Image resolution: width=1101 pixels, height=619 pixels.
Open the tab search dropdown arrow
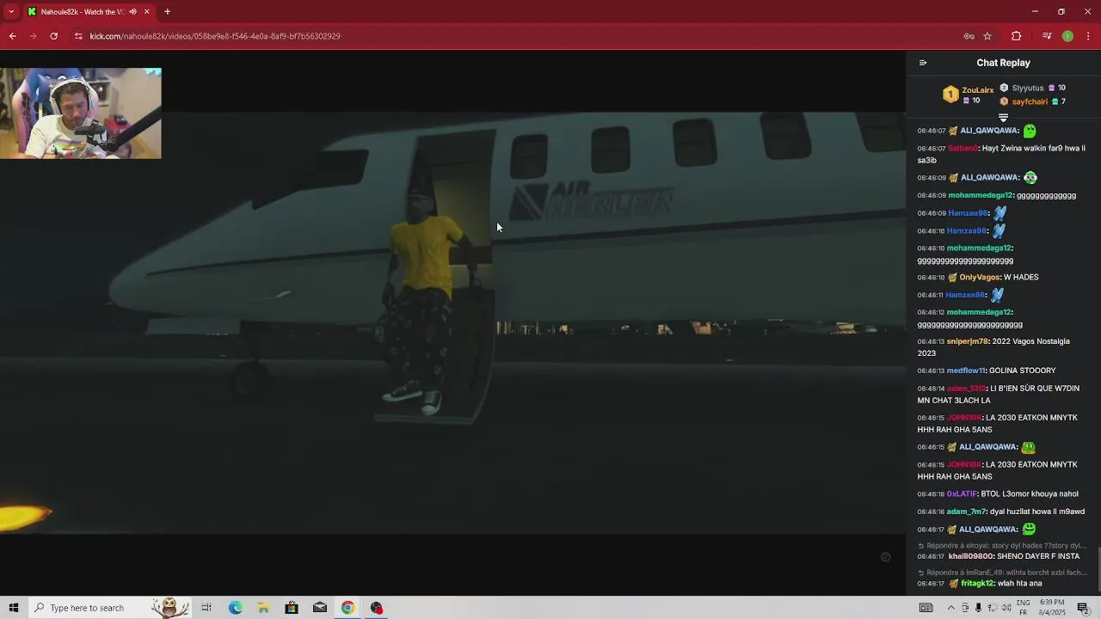coord(11,12)
